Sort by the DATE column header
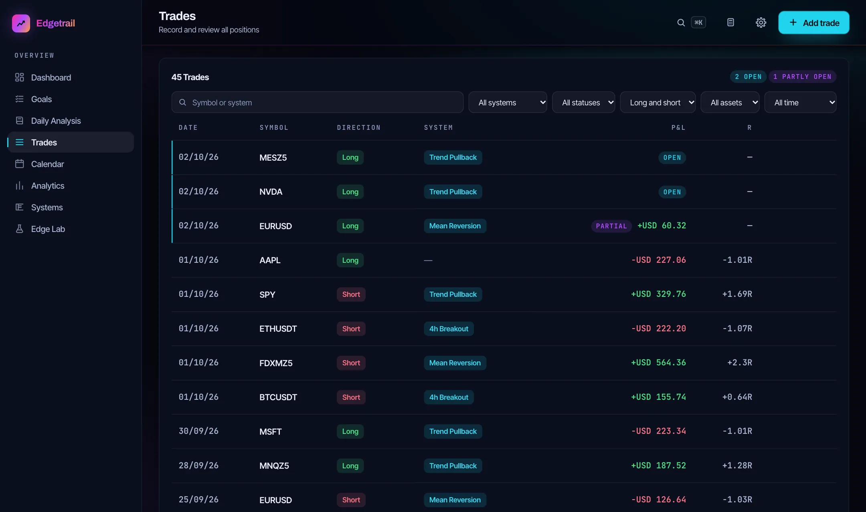This screenshot has width=866, height=512. point(188,127)
